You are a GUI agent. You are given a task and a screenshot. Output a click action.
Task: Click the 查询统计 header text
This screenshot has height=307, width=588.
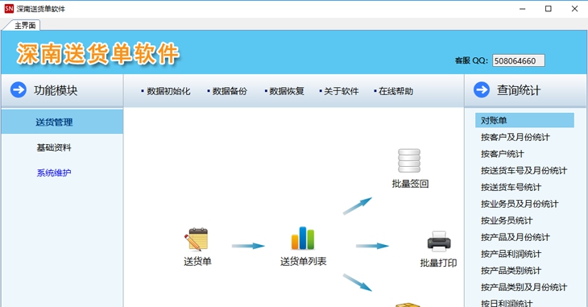tap(519, 90)
